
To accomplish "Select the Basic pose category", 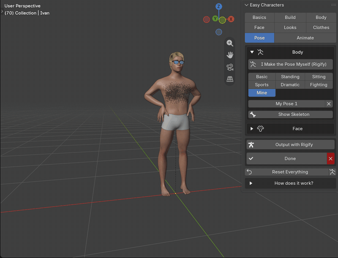I will [262, 77].
